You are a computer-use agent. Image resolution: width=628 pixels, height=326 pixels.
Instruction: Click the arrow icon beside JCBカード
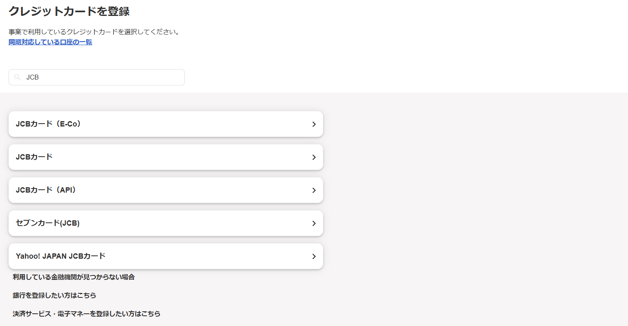click(x=314, y=157)
